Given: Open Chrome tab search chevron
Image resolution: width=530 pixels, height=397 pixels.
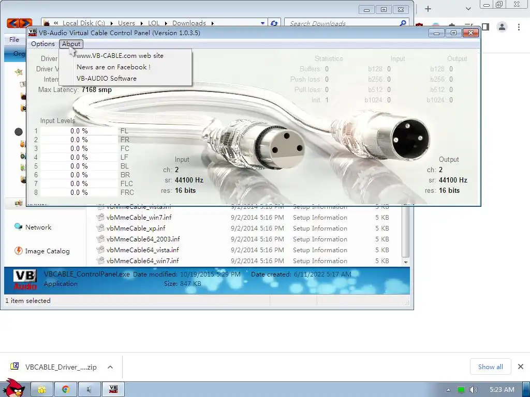Looking at the screenshot, I should 468,9.
